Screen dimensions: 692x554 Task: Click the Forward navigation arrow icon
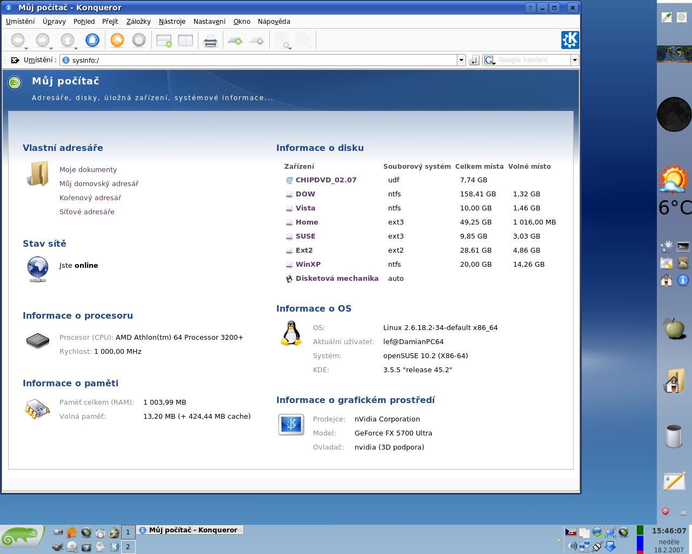pyautogui.click(x=42, y=40)
